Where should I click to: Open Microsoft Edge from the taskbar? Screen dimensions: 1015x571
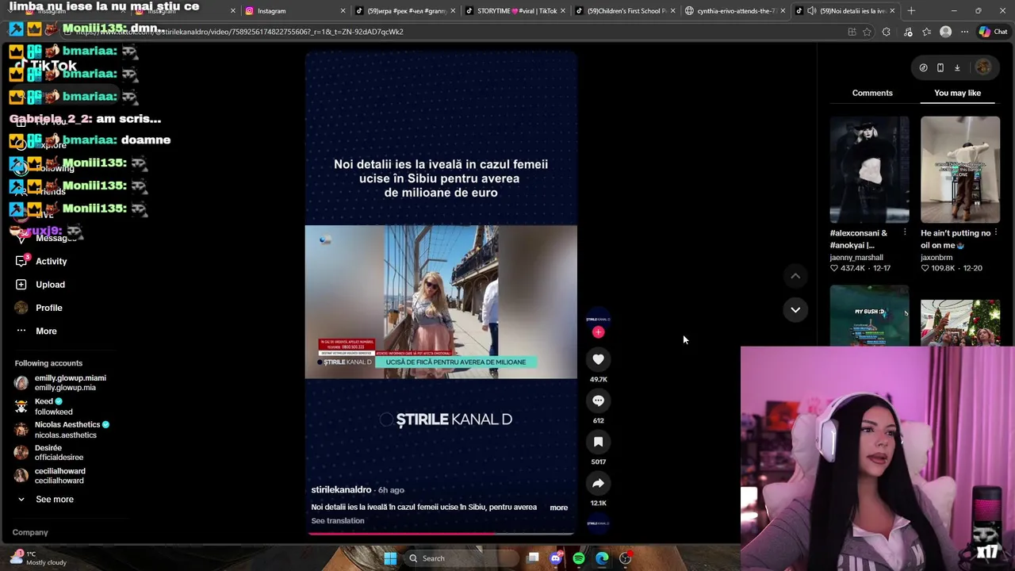pyautogui.click(x=602, y=558)
